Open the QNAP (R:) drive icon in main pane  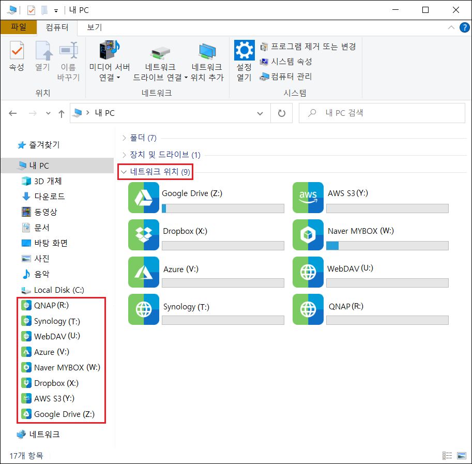click(x=308, y=309)
